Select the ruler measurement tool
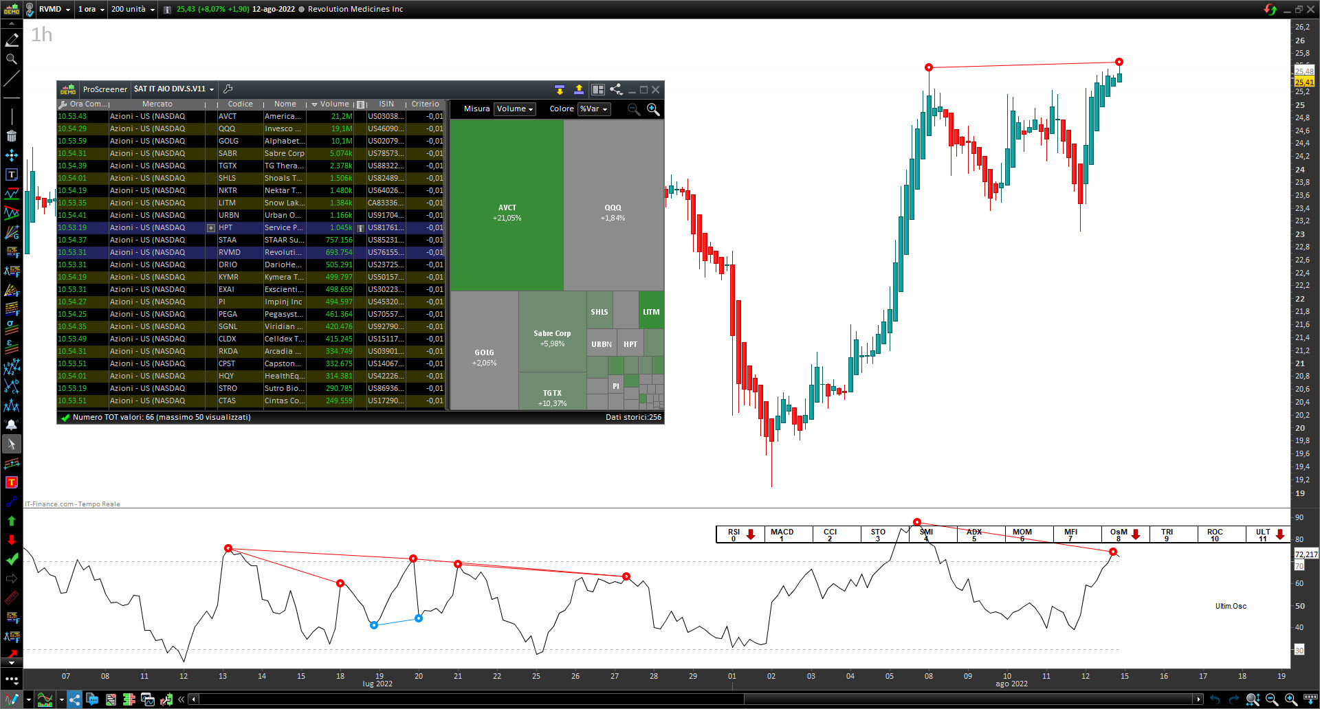Screen dimensions: 1320x709 pyautogui.click(x=12, y=598)
